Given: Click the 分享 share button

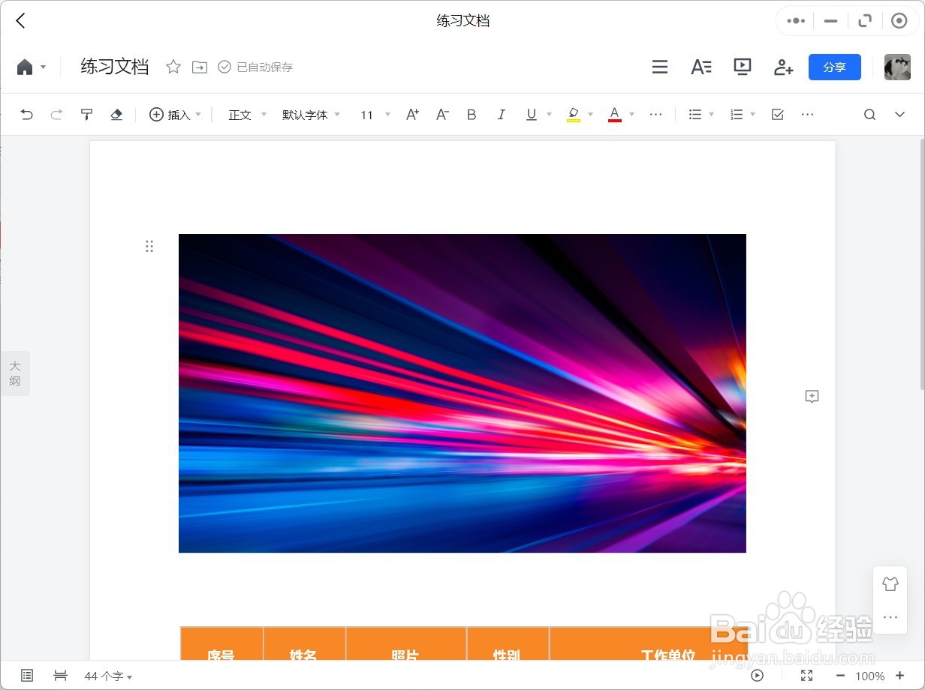Looking at the screenshot, I should pos(834,67).
